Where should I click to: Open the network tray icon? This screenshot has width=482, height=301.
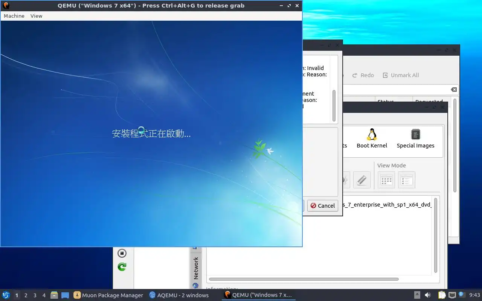pyautogui.click(x=452, y=295)
